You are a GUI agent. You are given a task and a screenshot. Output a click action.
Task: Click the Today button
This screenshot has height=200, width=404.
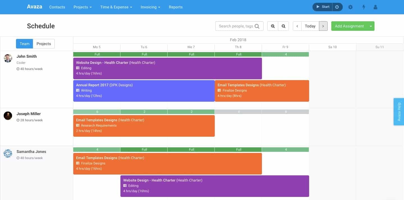click(310, 26)
